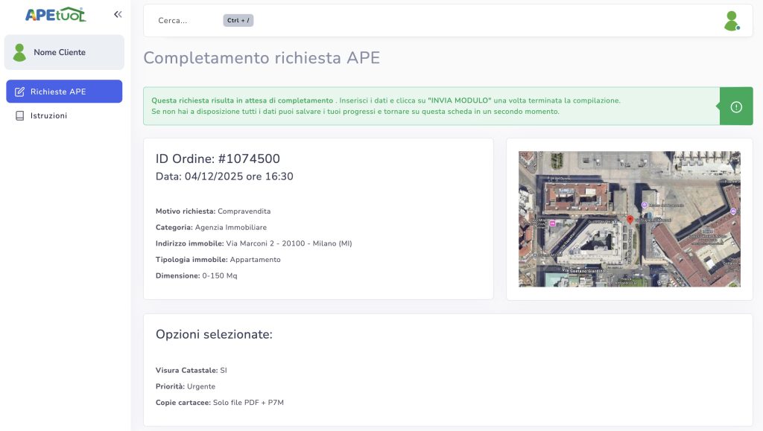The width and height of the screenshot is (763, 431).
Task: Click the book icon beside Istruzioni
Action: [x=19, y=115]
